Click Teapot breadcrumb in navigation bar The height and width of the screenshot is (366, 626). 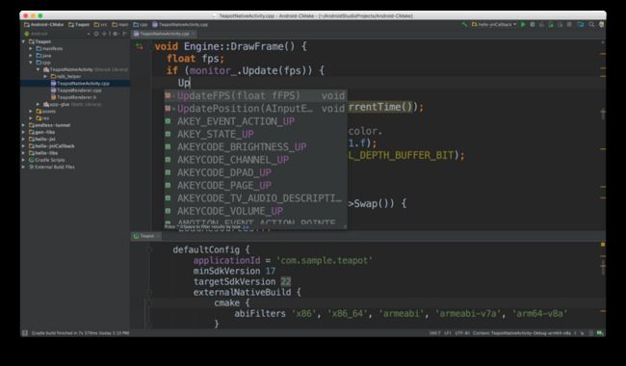[79, 25]
